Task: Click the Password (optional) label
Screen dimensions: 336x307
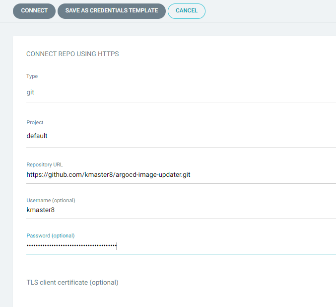Action: click(51, 235)
